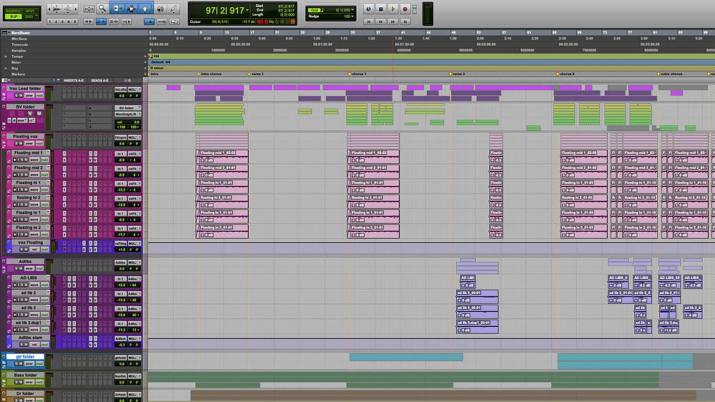This screenshot has width=715, height=402.
Task: Start playback with the green Play button
Action: tap(393, 9)
